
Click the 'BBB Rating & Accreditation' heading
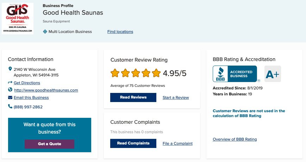(x=244, y=59)
